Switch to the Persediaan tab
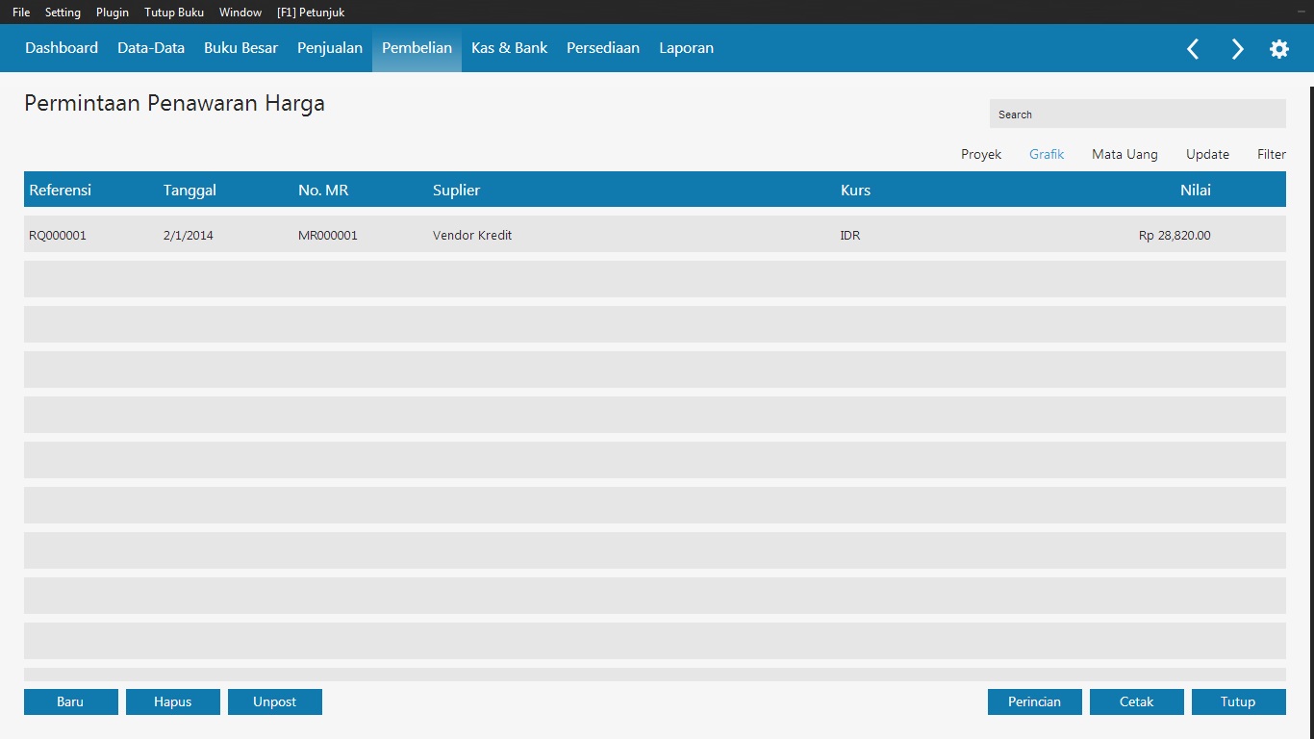 click(603, 48)
